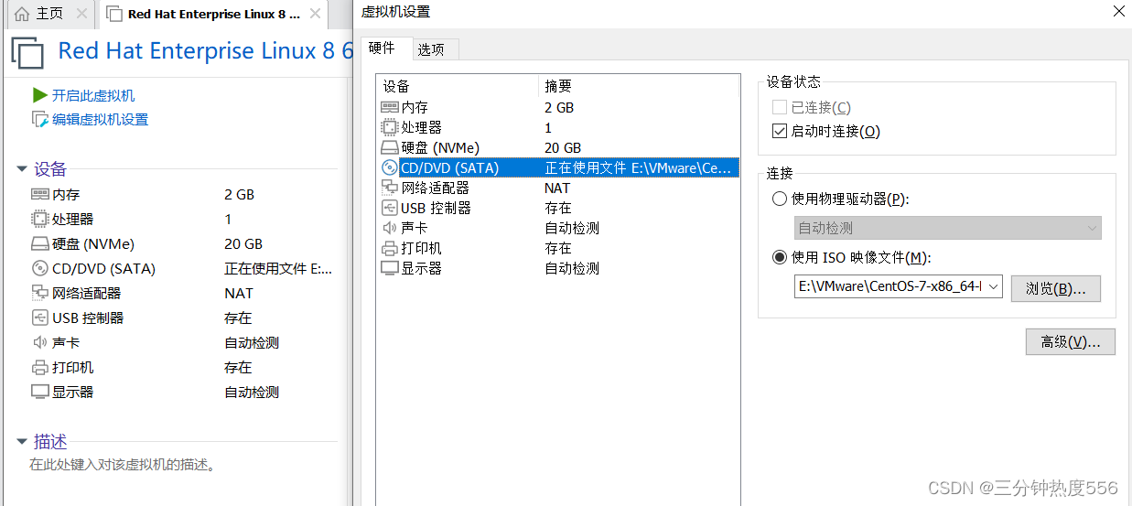Click the 20 GB summary in settings list
The width and height of the screenshot is (1132, 506).
[x=563, y=148]
